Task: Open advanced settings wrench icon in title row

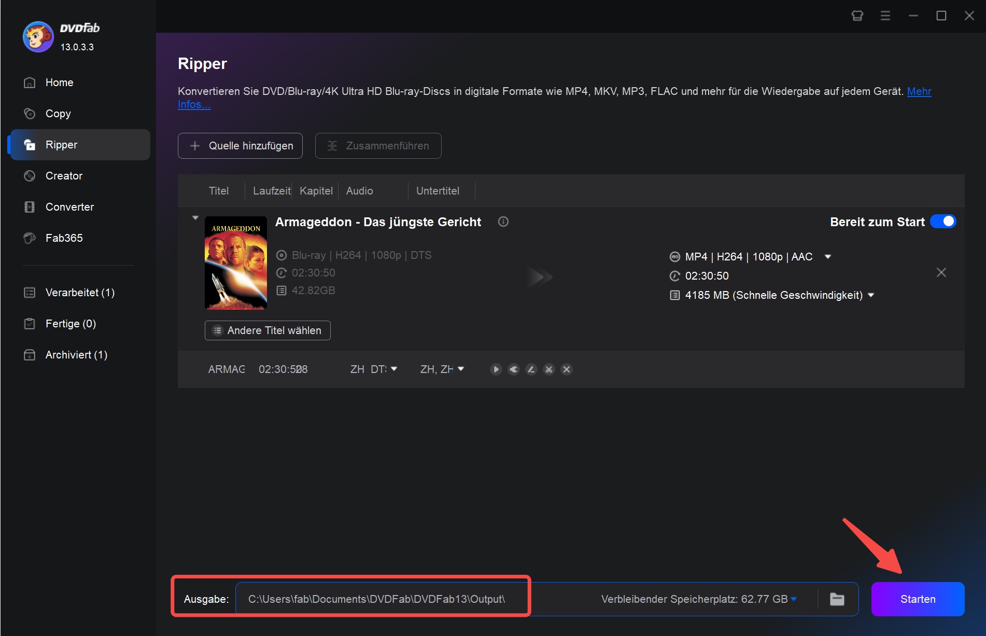Action: tap(514, 369)
